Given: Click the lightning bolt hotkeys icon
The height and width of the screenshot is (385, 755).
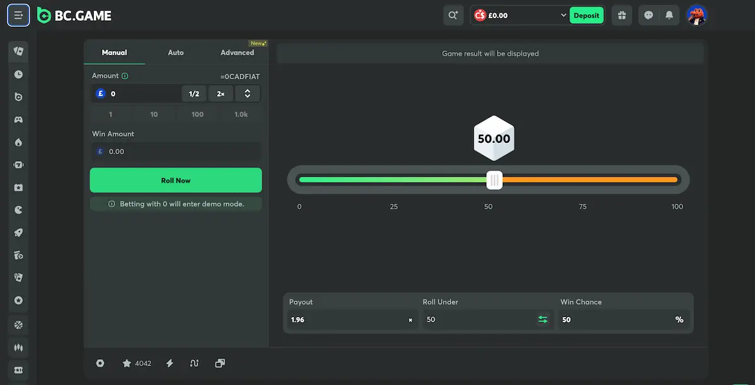Looking at the screenshot, I should coord(170,363).
